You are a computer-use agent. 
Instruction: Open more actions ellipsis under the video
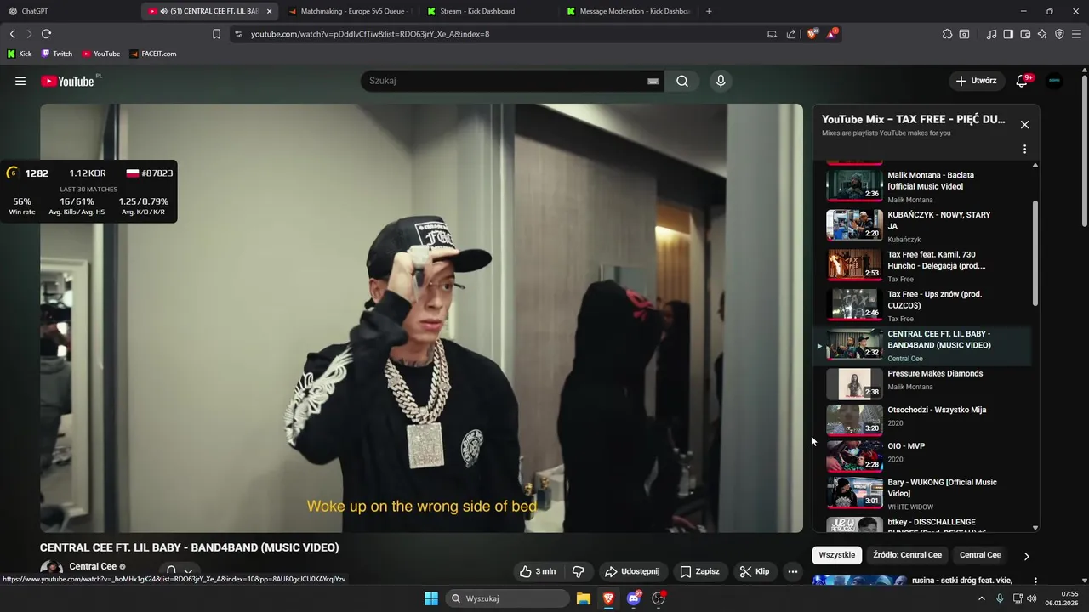(x=793, y=571)
